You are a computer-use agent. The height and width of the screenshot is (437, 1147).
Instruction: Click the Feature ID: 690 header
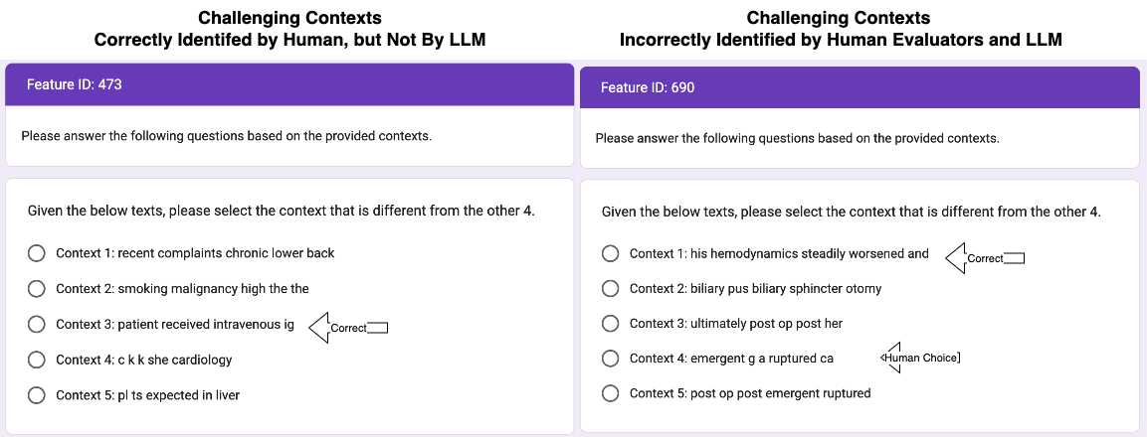coord(648,87)
